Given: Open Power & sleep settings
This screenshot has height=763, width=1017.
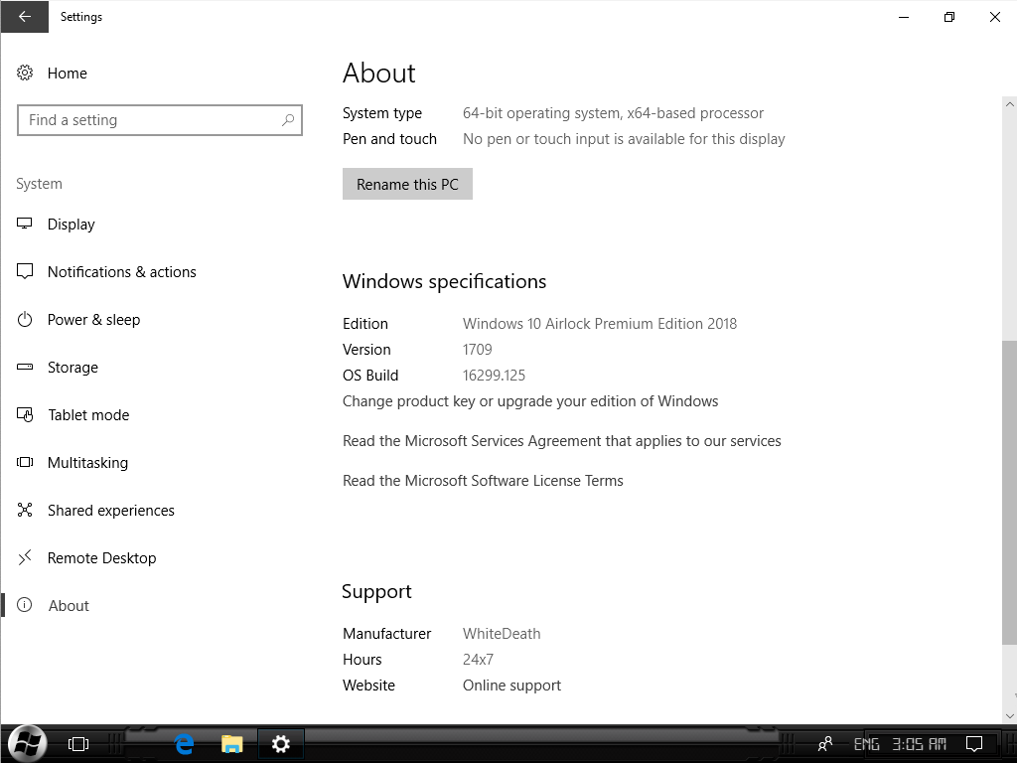Looking at the screenshot, I should tap(94, 320).
